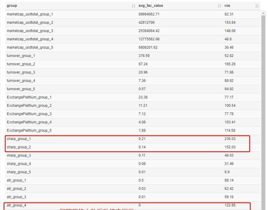
Task: Select the ExchangePlatNum_group_5 row
Action: [29, 131]
